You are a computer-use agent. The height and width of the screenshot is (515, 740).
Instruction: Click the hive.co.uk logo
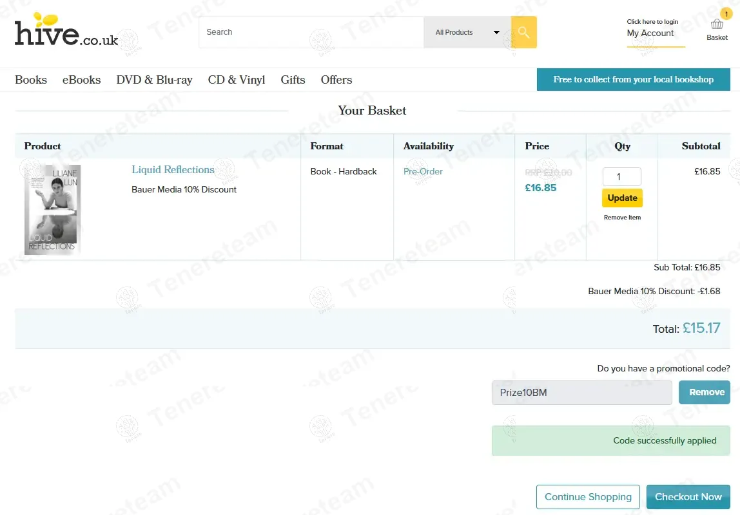(66, 30)
